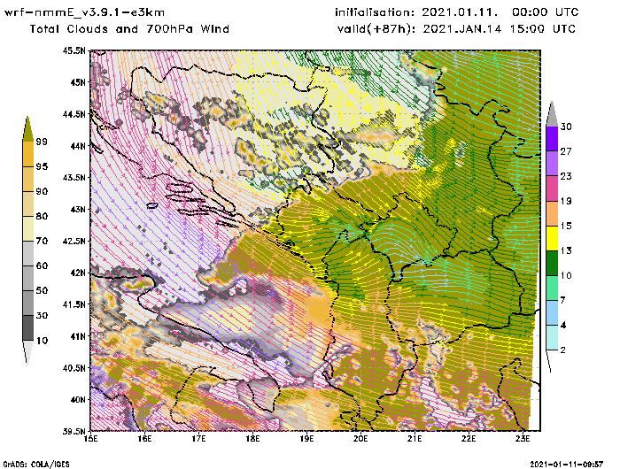Screen dimensions: 620x469
Task: Click the 40.5N latitude label
Action: pos(74,368)
